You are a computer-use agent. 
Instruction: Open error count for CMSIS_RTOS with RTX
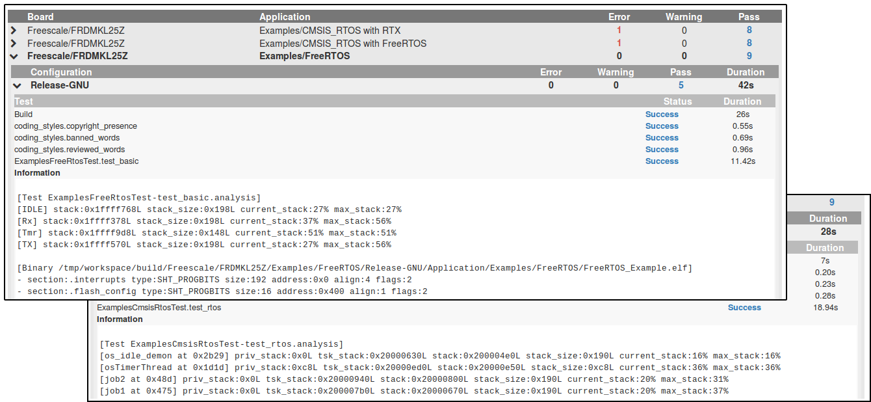pyautogui.click(x=619, y=31)
